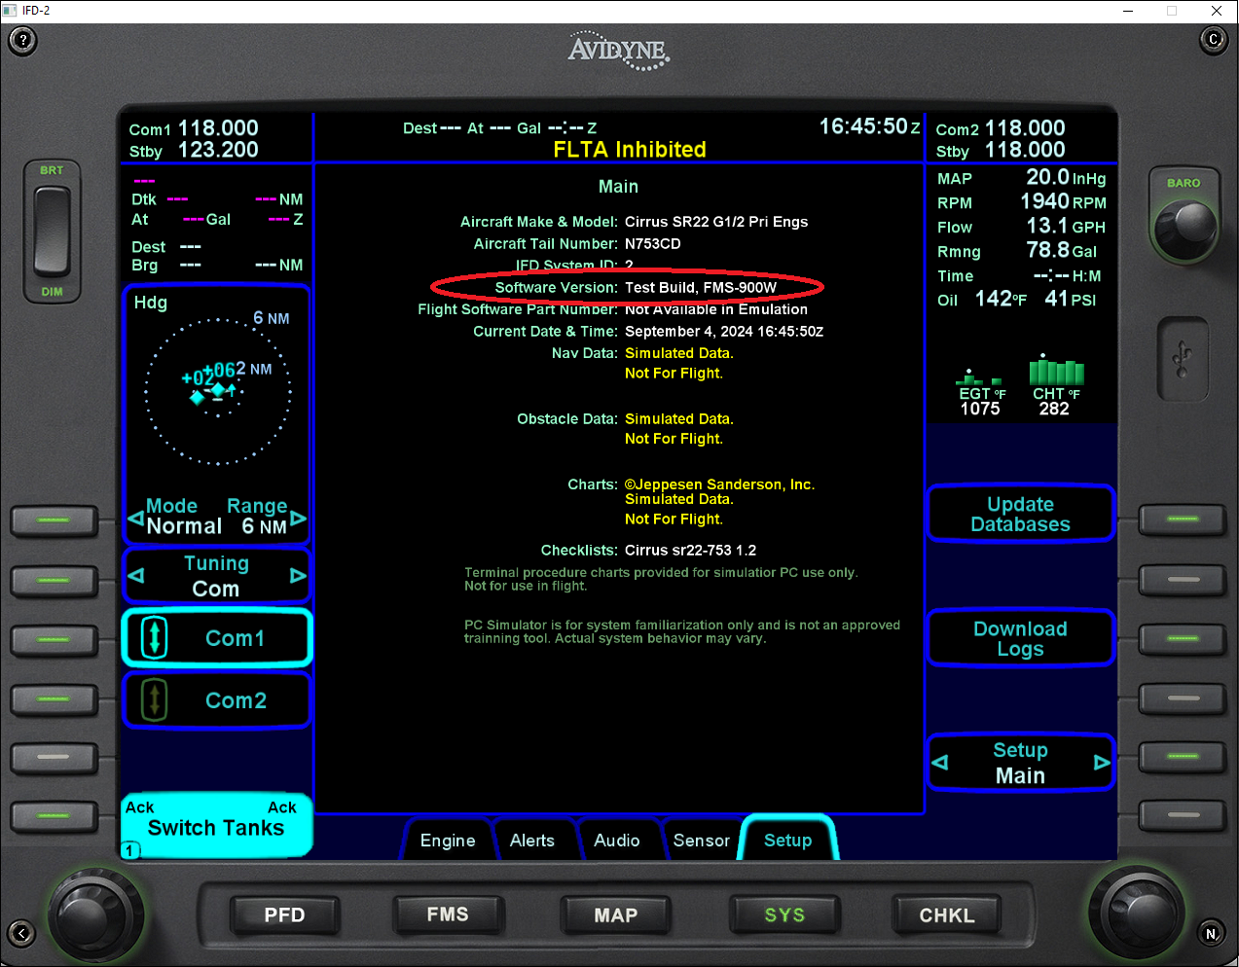Click the Com2 frequency swap arrow icon
This screenshot has width=1239, height=967.
(x=153, y=699)
